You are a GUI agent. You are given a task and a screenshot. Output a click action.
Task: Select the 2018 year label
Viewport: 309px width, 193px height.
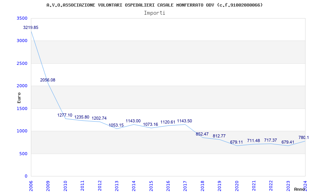(202, 186)
